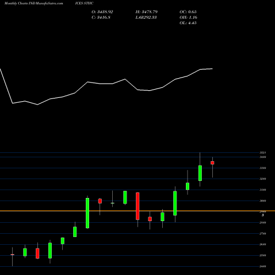Click the orange horizontal price line
This screenshot has height=275, width=275.
point(137,211)
